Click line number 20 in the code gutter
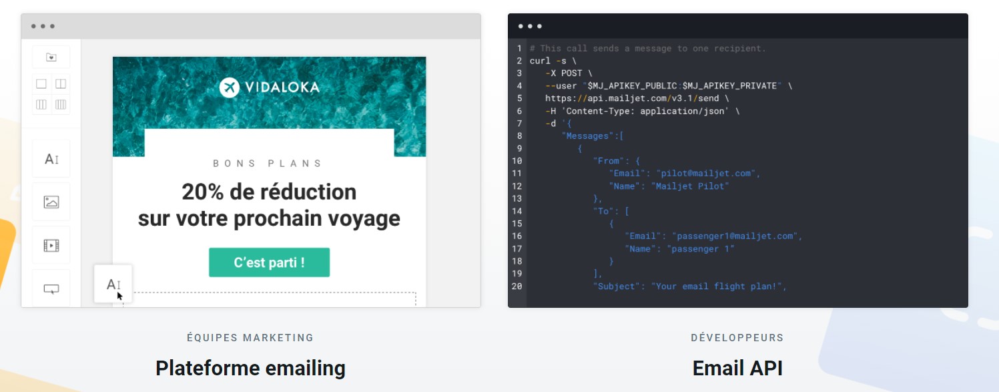 coord(517,286)
